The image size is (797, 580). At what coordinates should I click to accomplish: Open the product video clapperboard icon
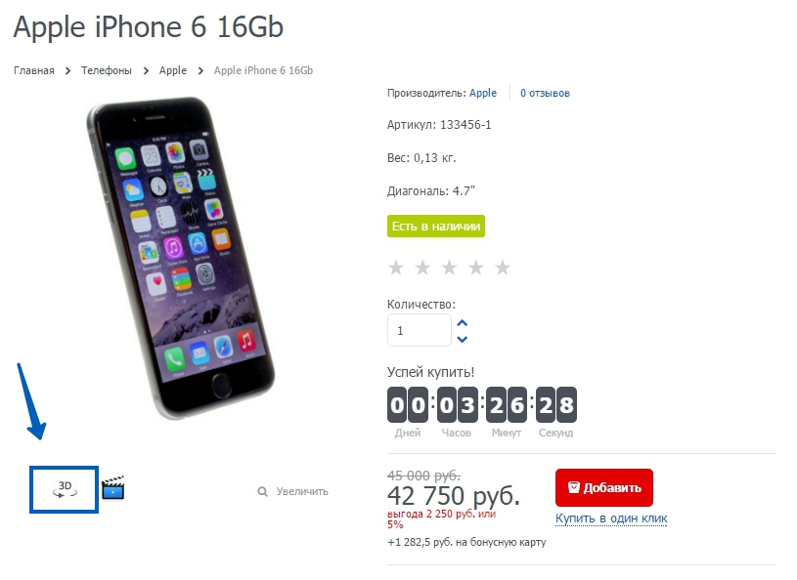[x=112, y=487]
